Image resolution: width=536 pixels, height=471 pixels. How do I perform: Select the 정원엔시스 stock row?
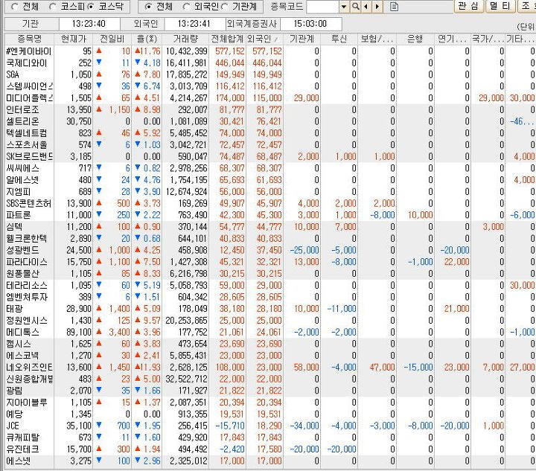coord(270,321)
